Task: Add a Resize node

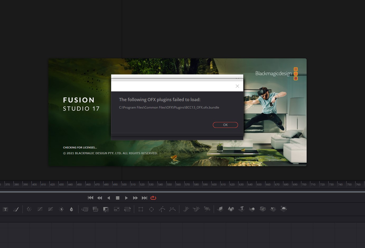Action: point(116,209)
